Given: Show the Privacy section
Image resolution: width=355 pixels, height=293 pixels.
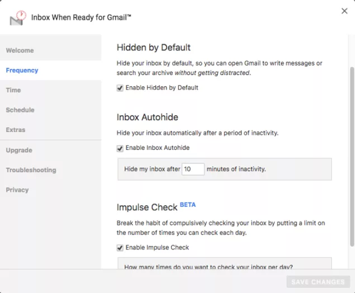Looking at the screenshot, I should (17, 190).
